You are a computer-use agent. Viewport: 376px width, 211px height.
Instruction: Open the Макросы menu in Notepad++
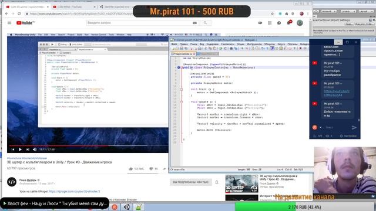pyautogui.click(x=270, y=44)
